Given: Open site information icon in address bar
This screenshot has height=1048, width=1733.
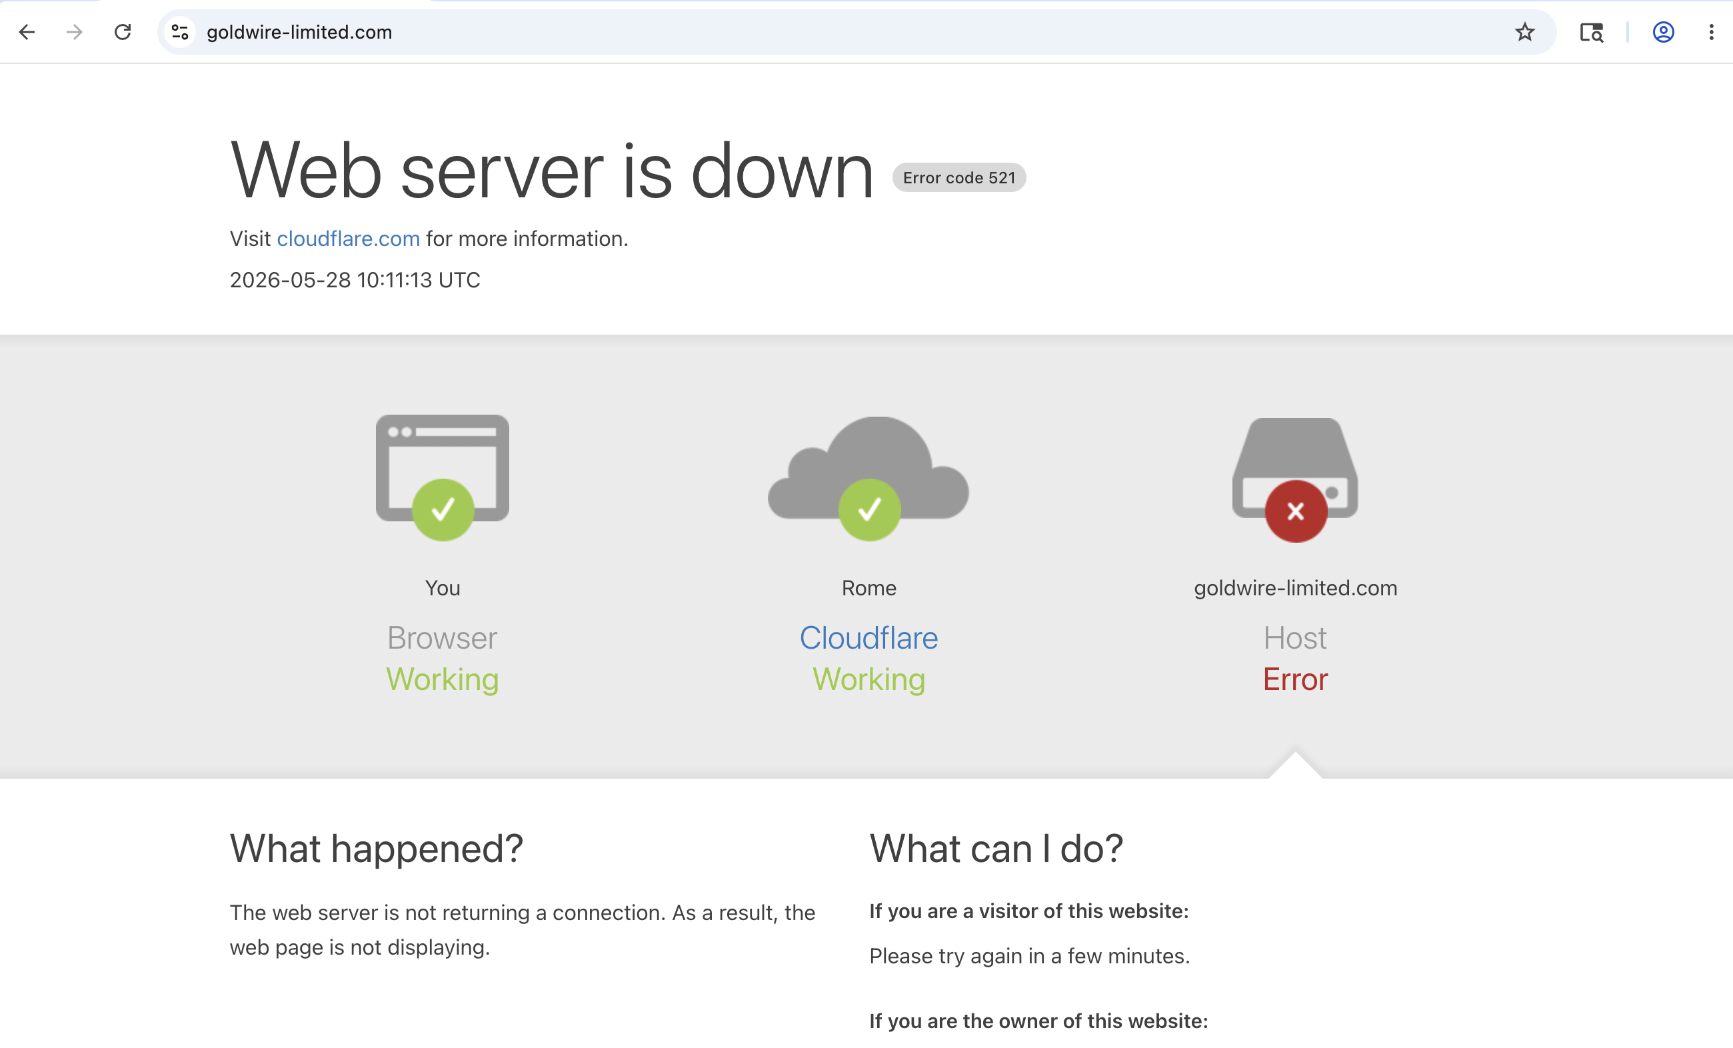Looking at the screenshot, I should click(x=180, y=31).
